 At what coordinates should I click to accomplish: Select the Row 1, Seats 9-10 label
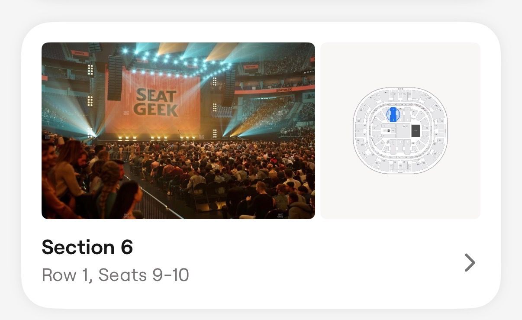(x=115, y=275)
